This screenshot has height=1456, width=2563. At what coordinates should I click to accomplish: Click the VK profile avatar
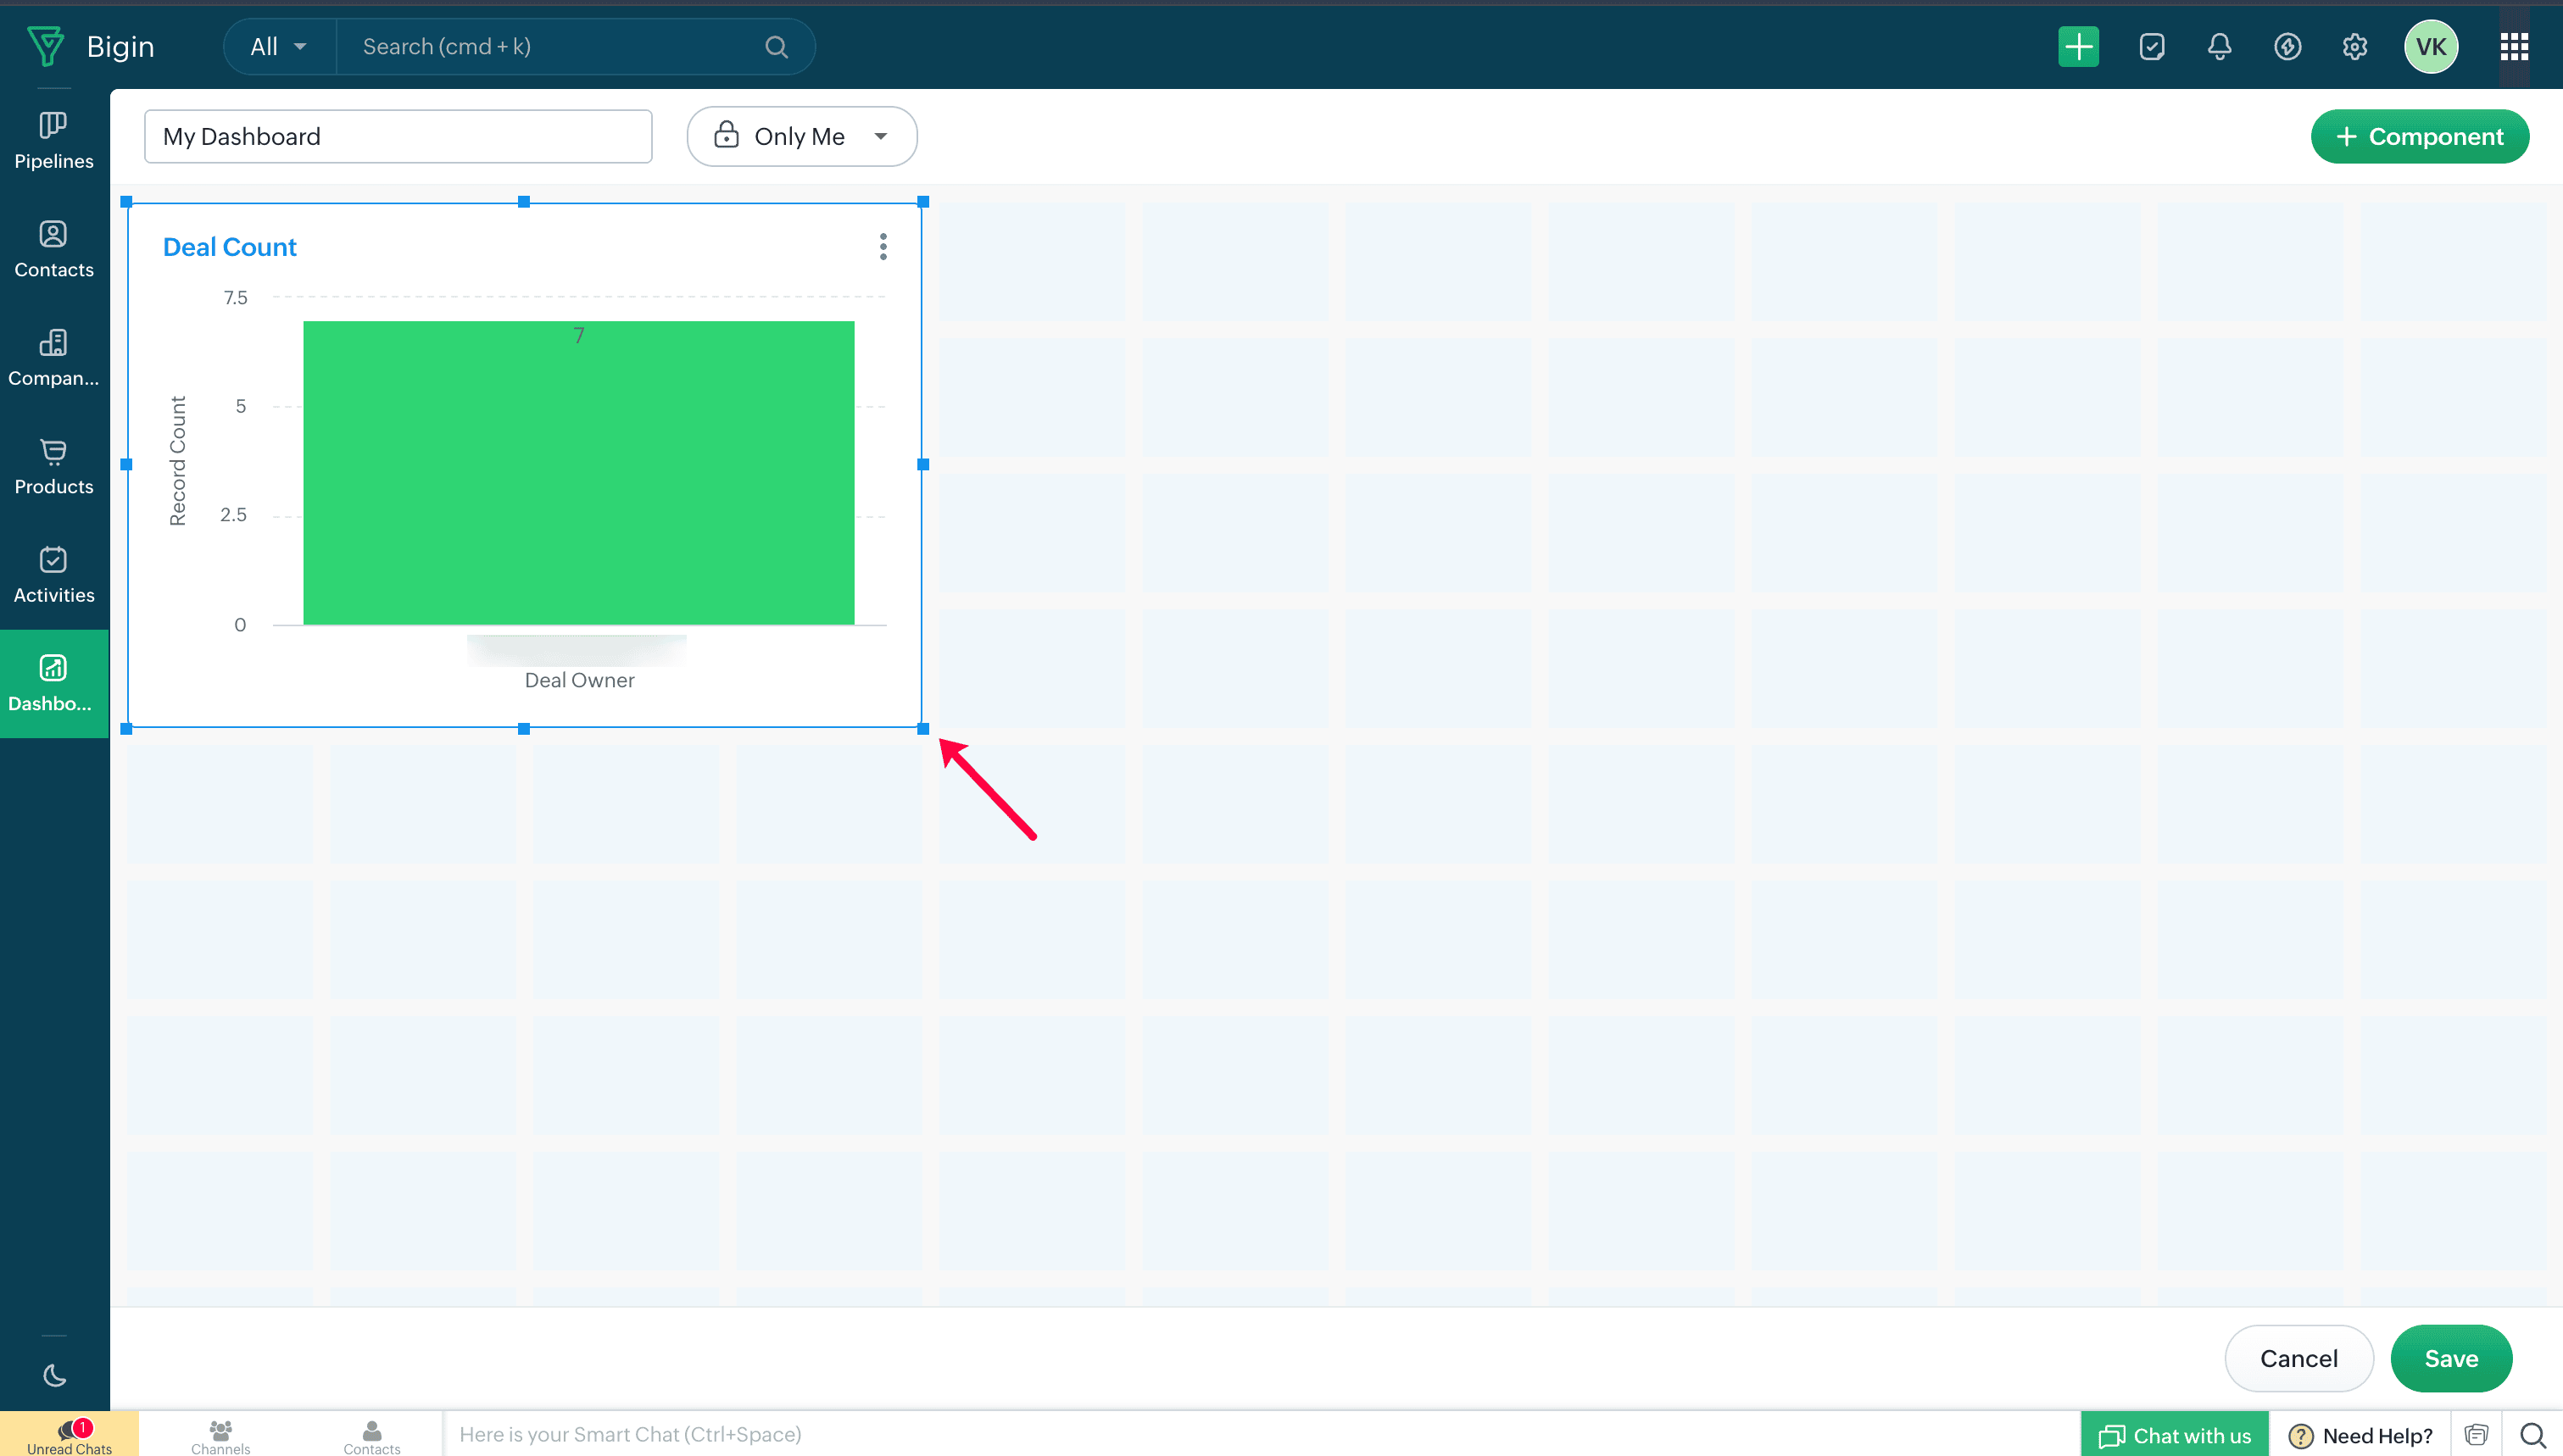2430,47
